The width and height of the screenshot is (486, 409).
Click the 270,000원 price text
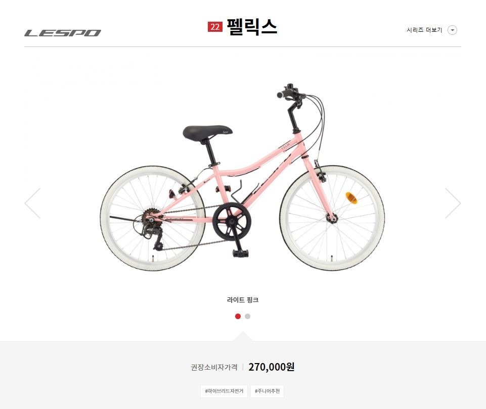point(271,367)
